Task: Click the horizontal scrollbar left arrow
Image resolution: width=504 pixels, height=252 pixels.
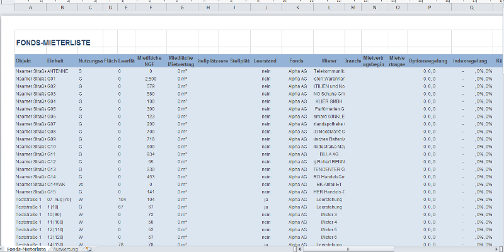Action: [300, 249]
